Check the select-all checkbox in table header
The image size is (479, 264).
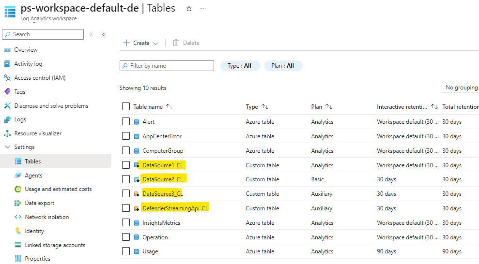click(x=126, y=106)
